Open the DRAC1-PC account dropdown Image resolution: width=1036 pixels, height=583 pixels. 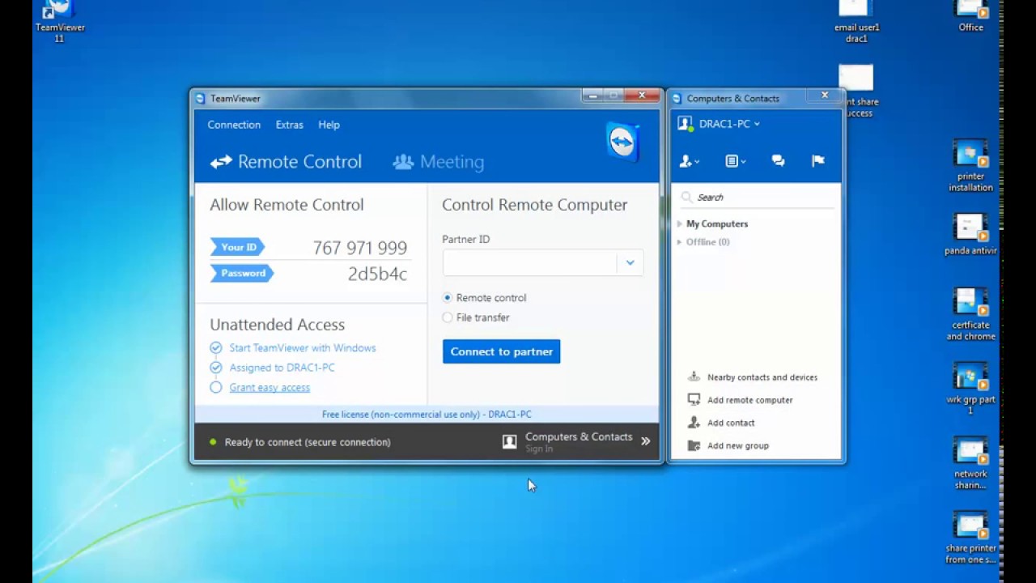[x=728, y=124]
